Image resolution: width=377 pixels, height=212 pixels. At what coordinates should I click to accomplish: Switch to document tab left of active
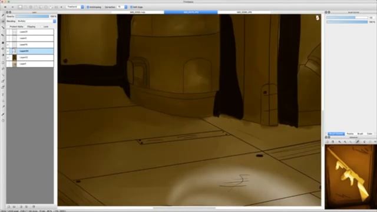(138, 12)
